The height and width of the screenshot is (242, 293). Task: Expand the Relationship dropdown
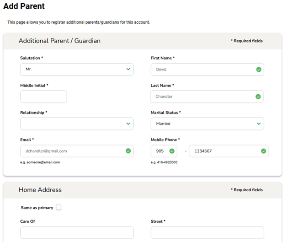tap(76, 124)
